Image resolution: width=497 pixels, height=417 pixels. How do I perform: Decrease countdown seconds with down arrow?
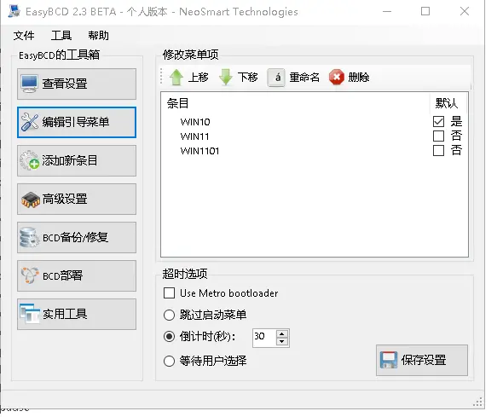pyautogui.click(x=282, y=341)
